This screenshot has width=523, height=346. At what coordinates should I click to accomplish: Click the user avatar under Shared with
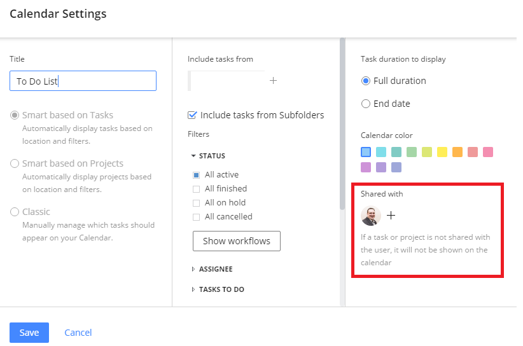point(371,216)
